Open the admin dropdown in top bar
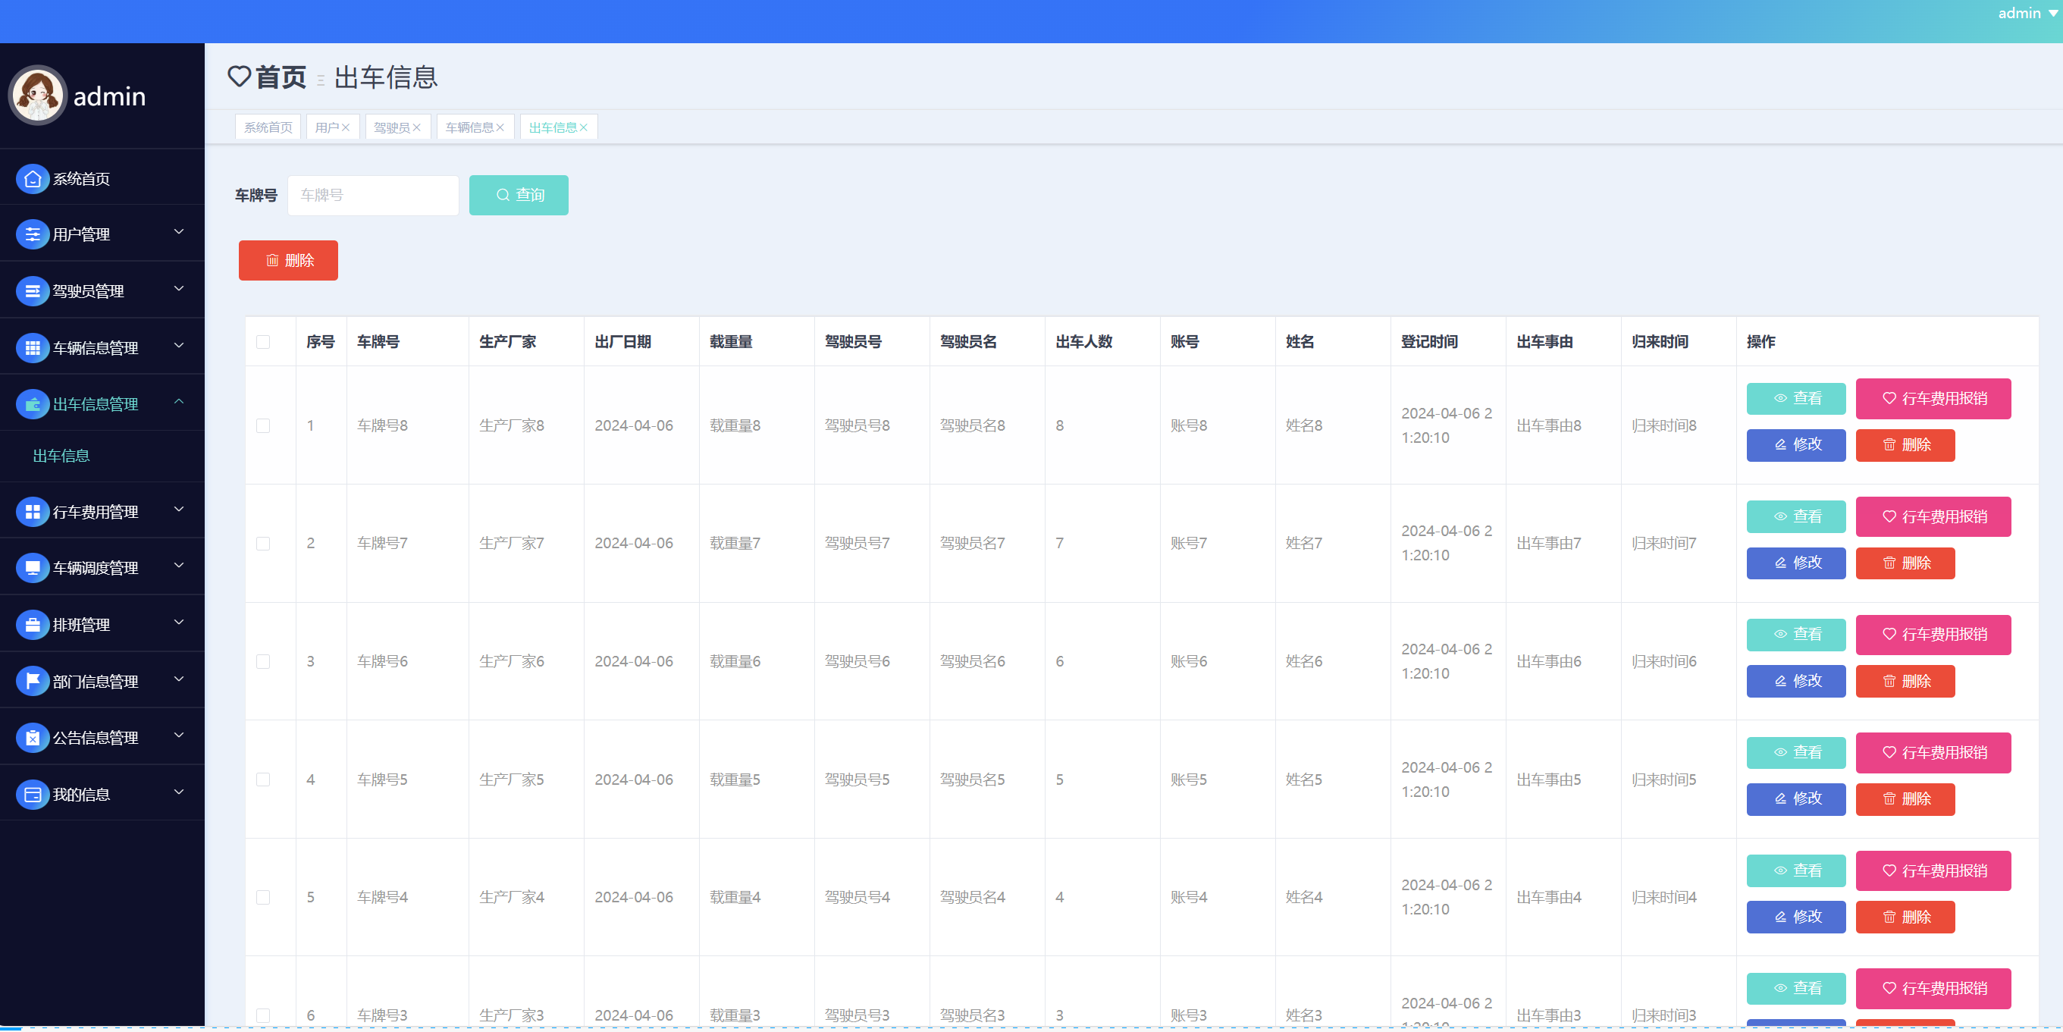 click(2026, 14)
